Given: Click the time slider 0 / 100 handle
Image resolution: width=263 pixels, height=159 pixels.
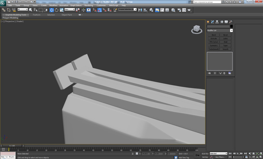Looking at the screenshot, I should (12, 146).
